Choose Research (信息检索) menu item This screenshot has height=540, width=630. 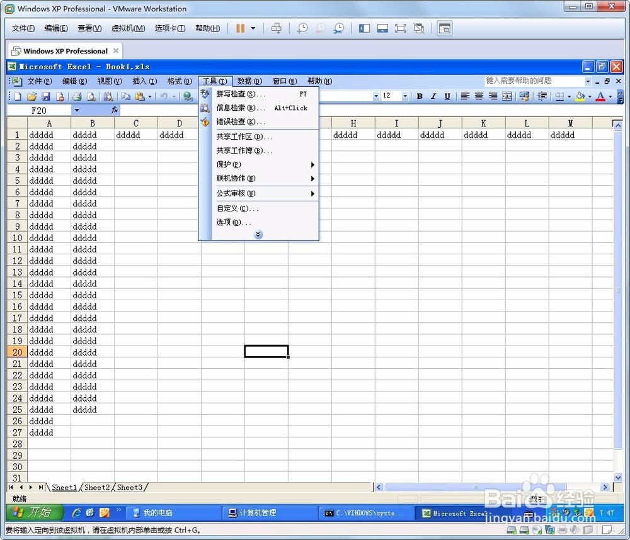point(259,108)
